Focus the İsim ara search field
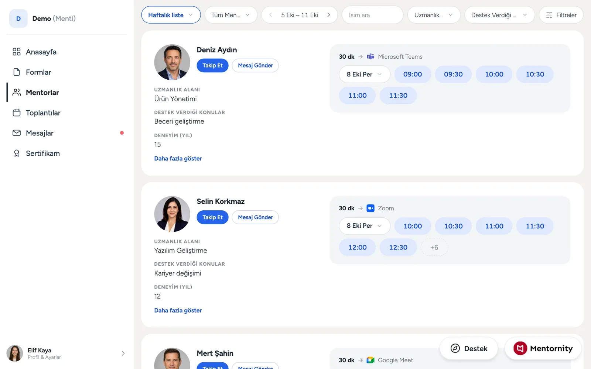591x369 pixels. coord(372,15)
